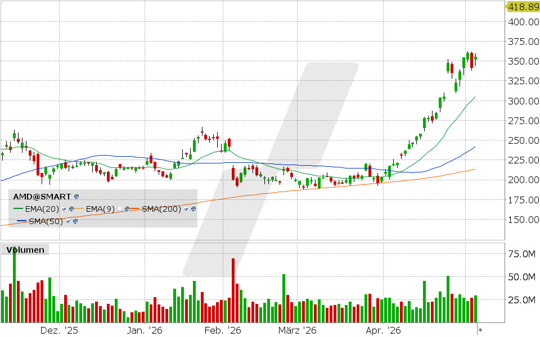Screen dimensions: 540x337
Task: Click the blue SMA(50) legend line swatch
Action: pyautogui.click(x=22, y=221)
